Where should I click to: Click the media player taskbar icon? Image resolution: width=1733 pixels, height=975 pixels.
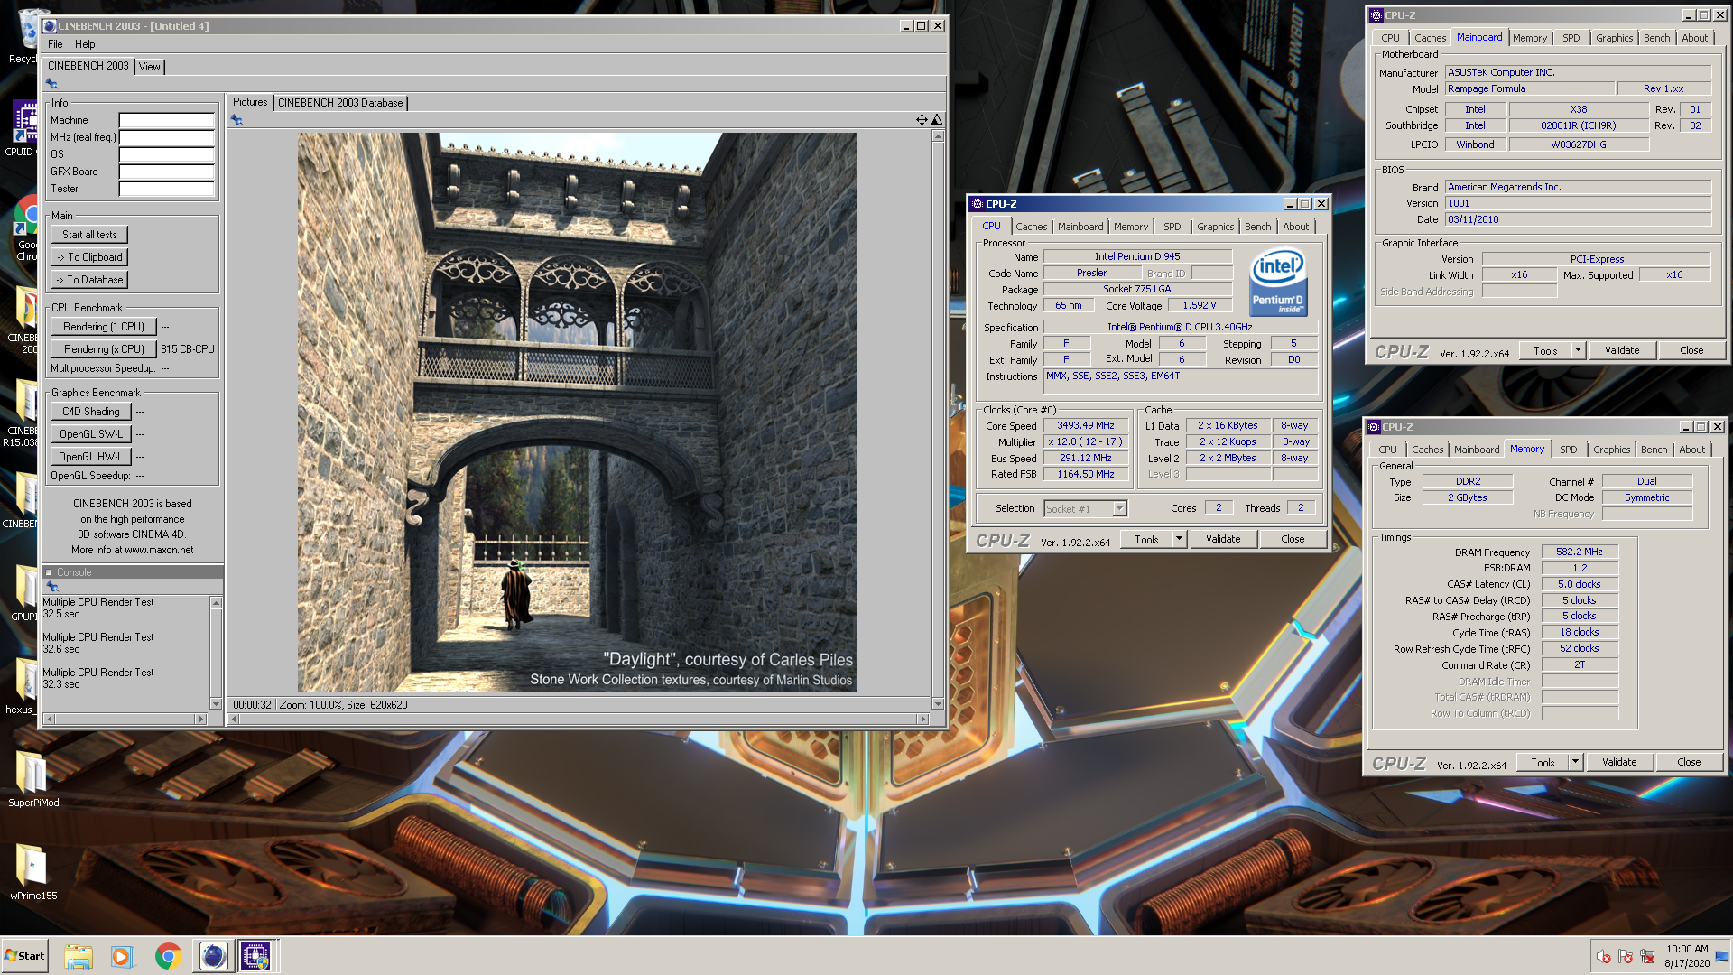tap(122, 956)
